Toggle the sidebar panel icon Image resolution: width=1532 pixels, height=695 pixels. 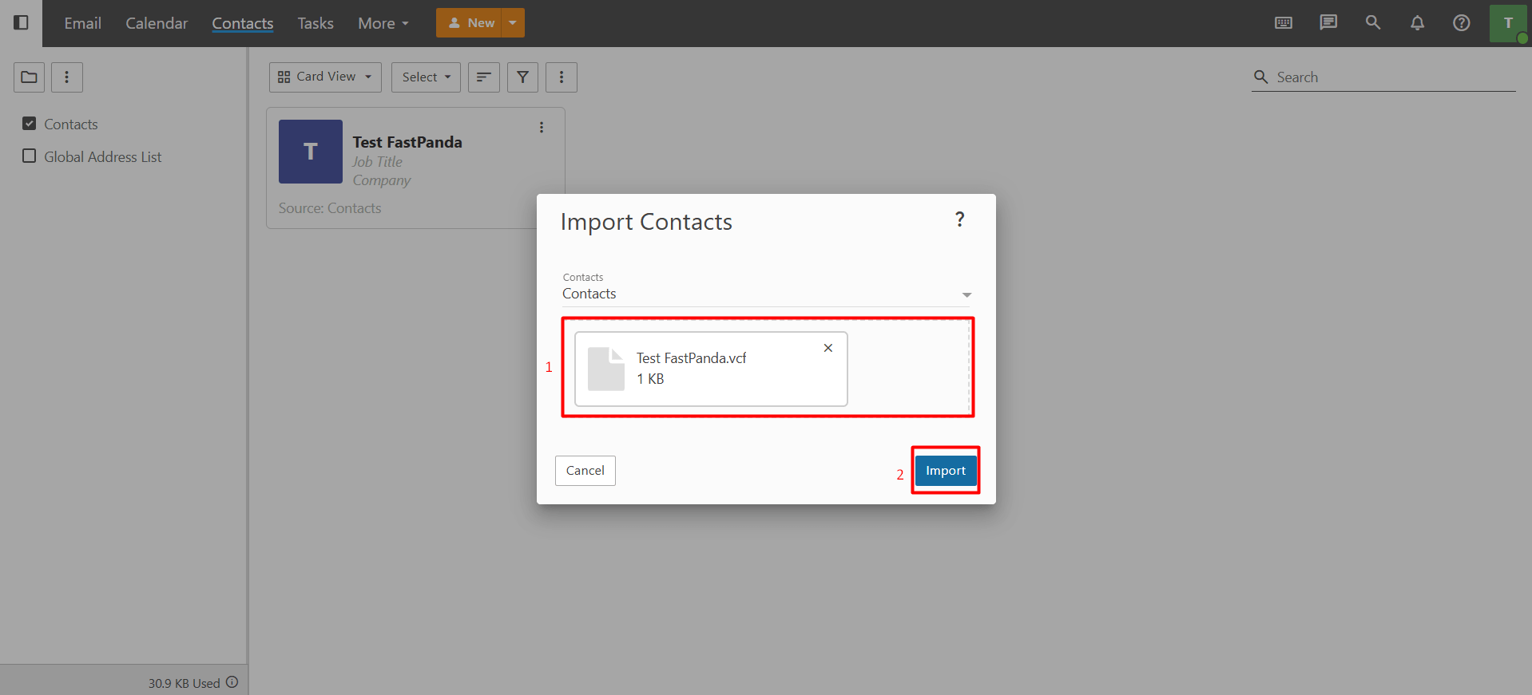point(22,22)
